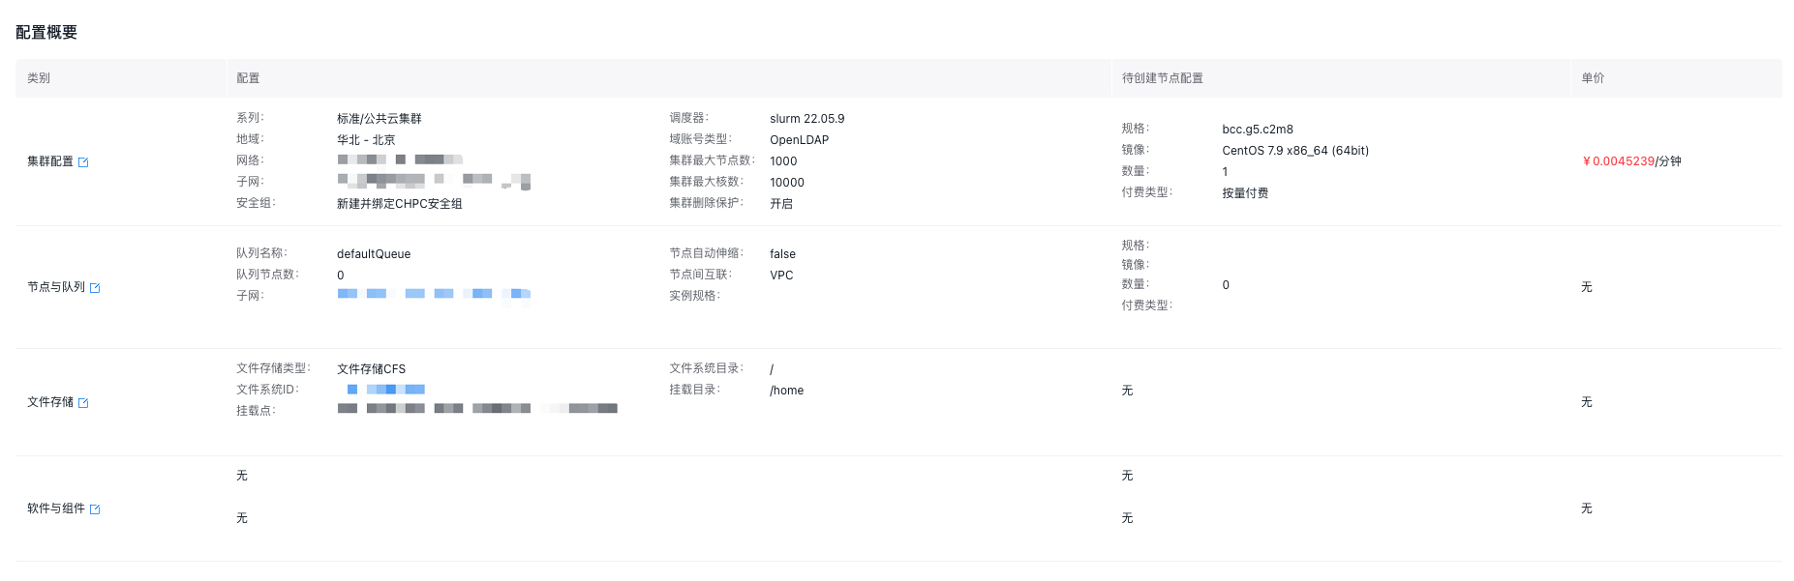1794x581 pixels.
Task: Select 开启 for cluster deletion protection
Action: (781, 204)
